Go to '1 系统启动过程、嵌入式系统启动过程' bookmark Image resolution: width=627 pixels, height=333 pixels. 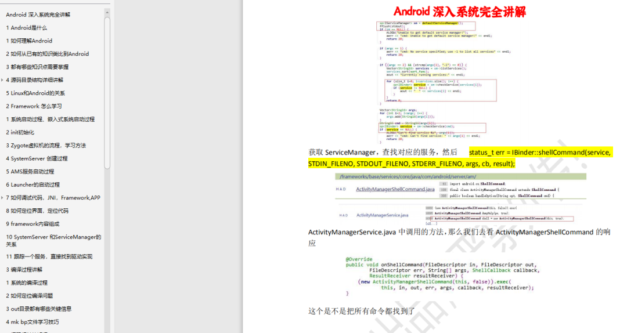(51, 119)
